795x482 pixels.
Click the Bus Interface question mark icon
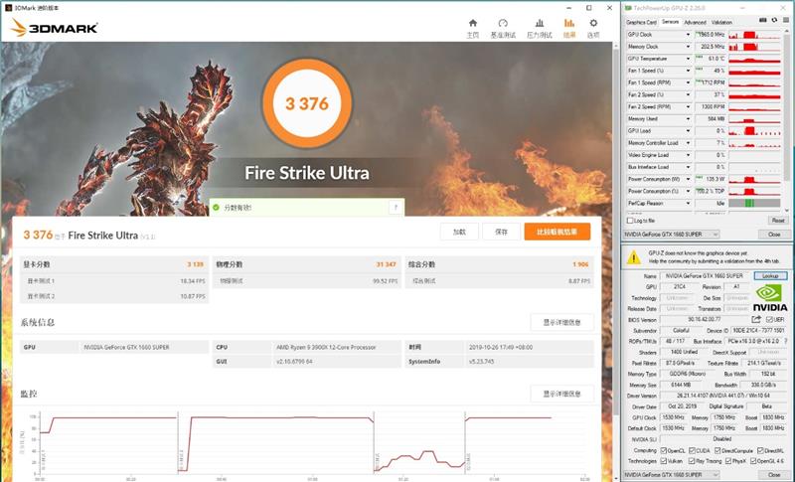pyautogui.click(x=785, y=341)
